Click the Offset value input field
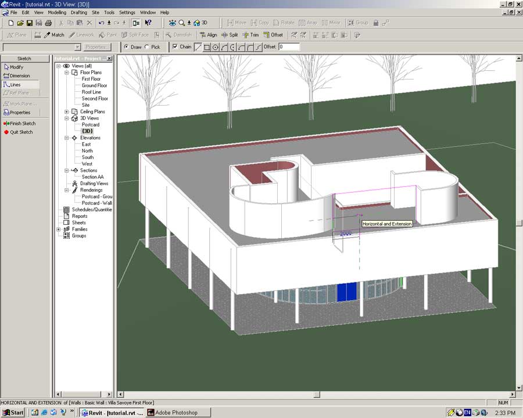This screenshot has width=523, height=418. coord(289,47)
